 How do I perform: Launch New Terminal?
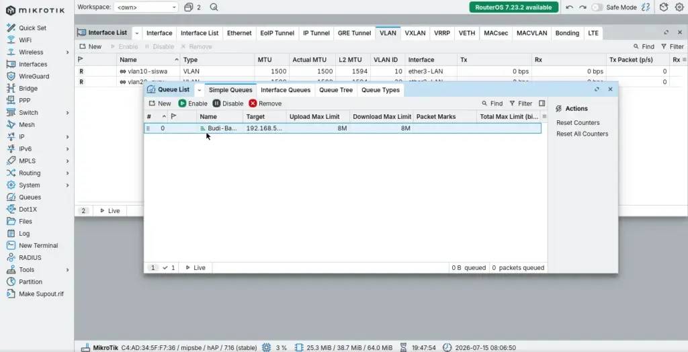pos(38,245)
